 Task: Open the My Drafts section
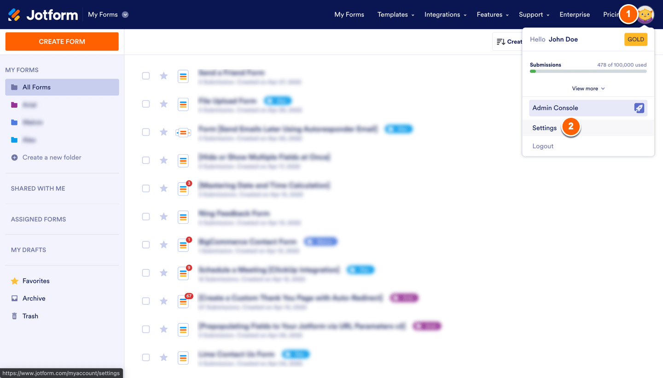(29, 250)
